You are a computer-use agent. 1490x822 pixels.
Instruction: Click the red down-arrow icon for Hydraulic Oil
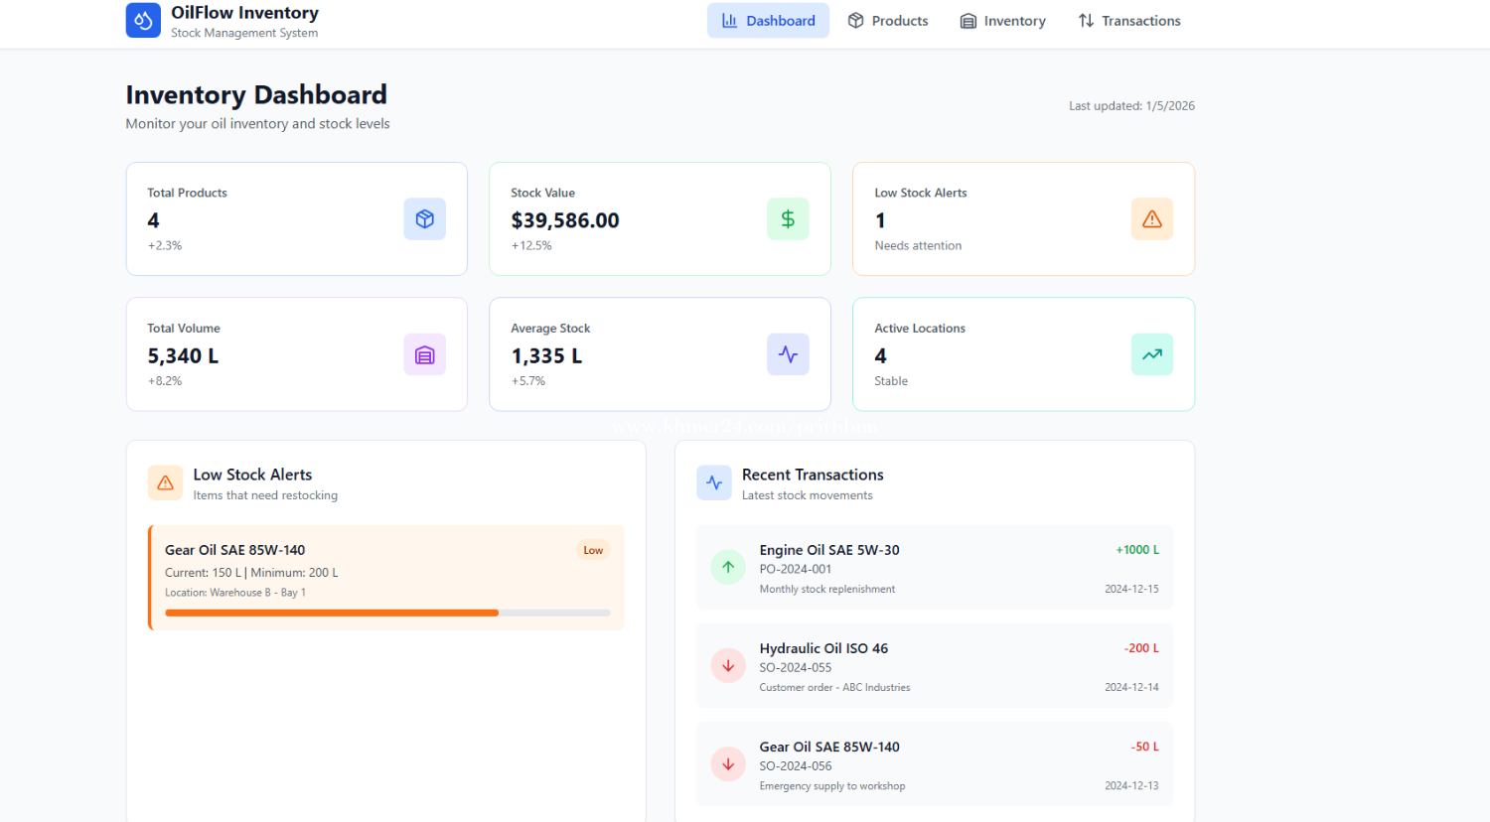pos(728,666)
